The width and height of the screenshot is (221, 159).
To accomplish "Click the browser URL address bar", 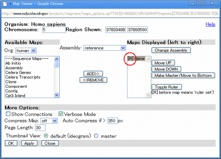I will click(x=110, y=14).
